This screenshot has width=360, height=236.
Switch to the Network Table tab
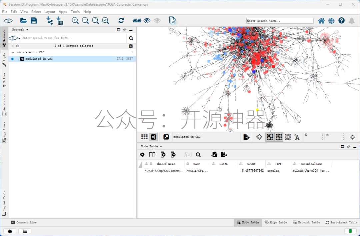(x=306, y=222)
